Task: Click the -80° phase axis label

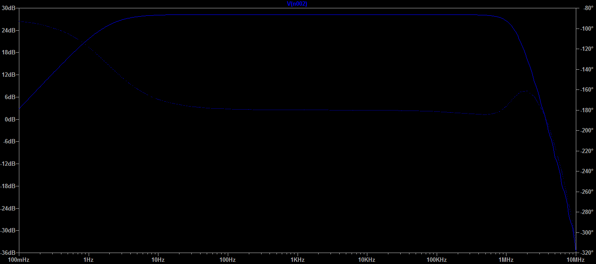Action: click(x=587, y=8)
